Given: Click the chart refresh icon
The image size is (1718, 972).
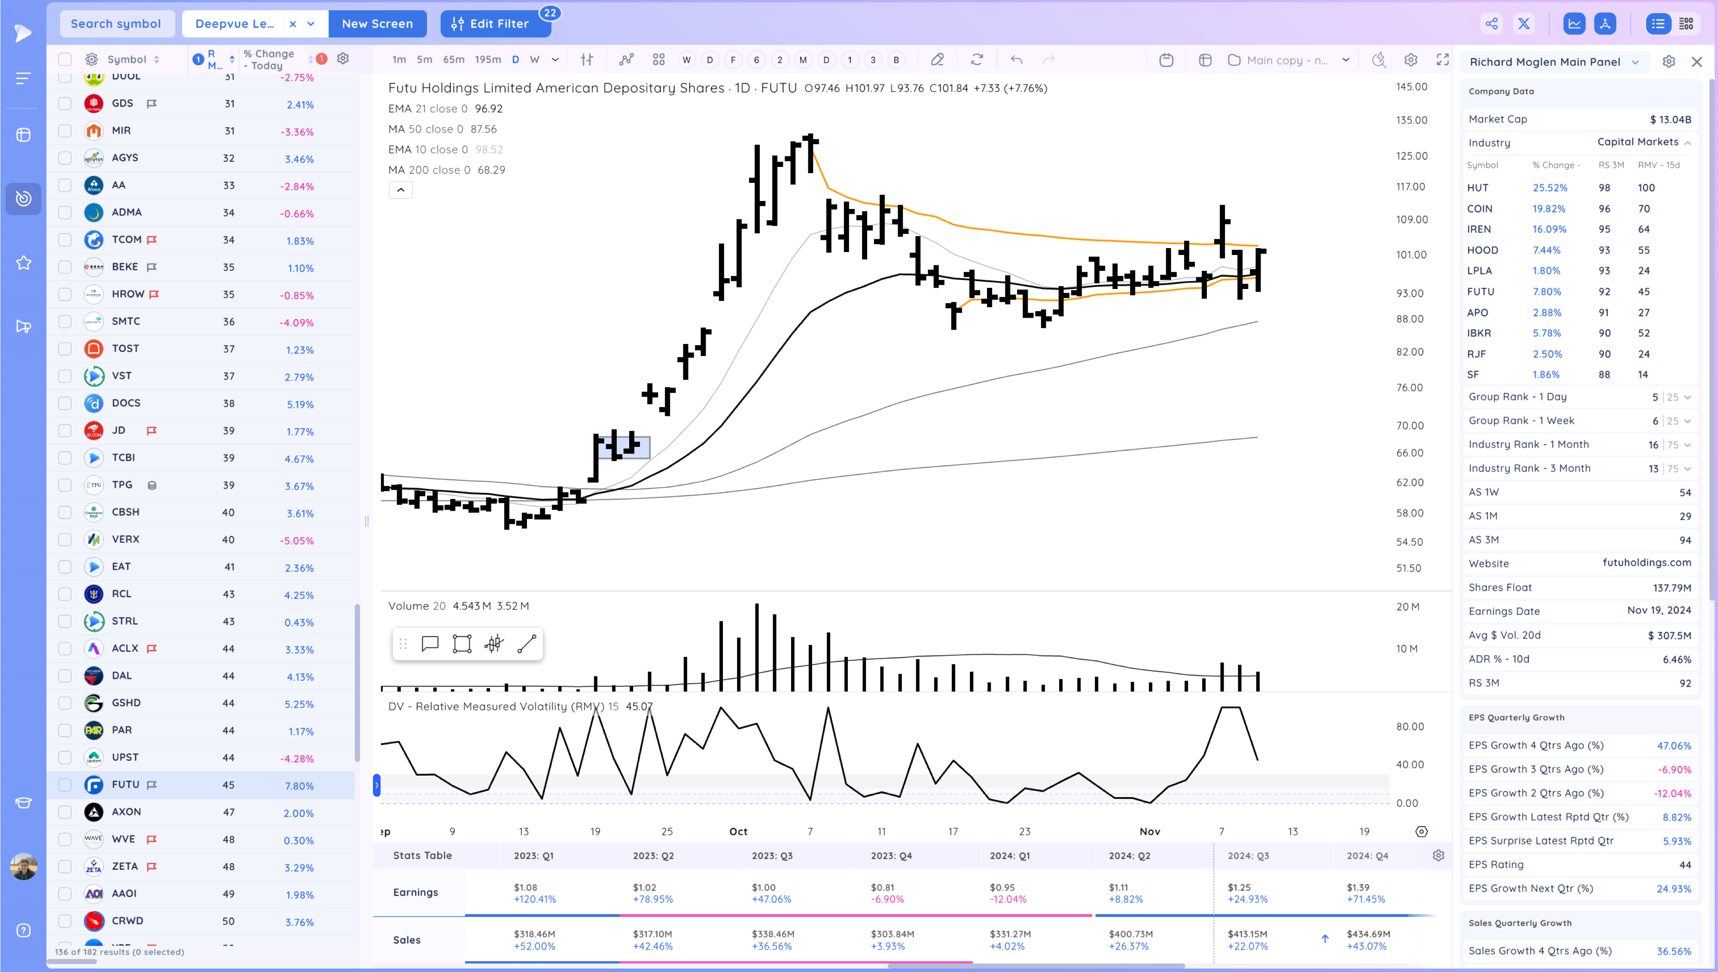Looking at the screenshot, I should coord(977,60).
